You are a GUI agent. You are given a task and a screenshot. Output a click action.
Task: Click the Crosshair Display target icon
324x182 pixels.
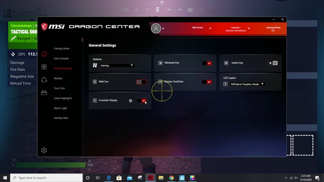tap(95, 100)
